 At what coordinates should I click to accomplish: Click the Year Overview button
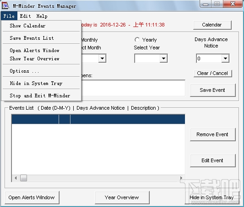point(122,197)
